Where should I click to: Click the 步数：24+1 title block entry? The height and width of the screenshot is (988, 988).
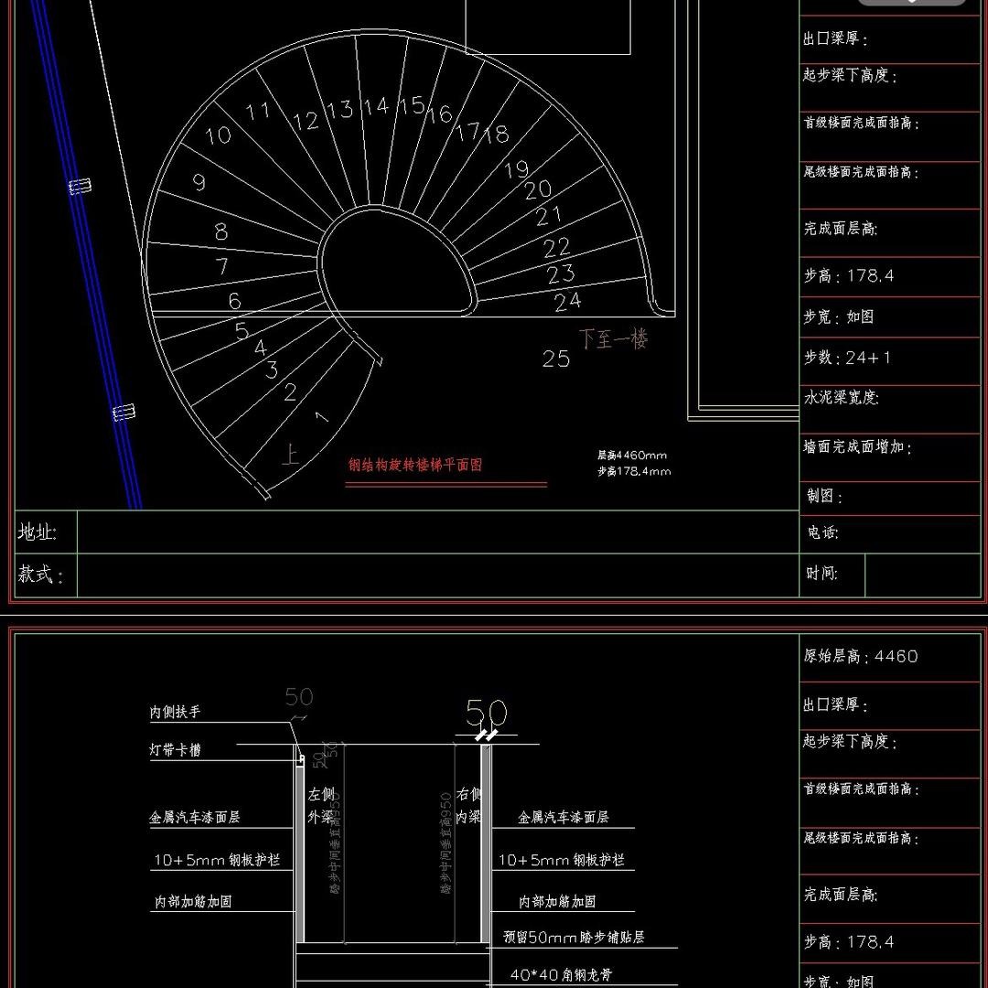[847, 358]
